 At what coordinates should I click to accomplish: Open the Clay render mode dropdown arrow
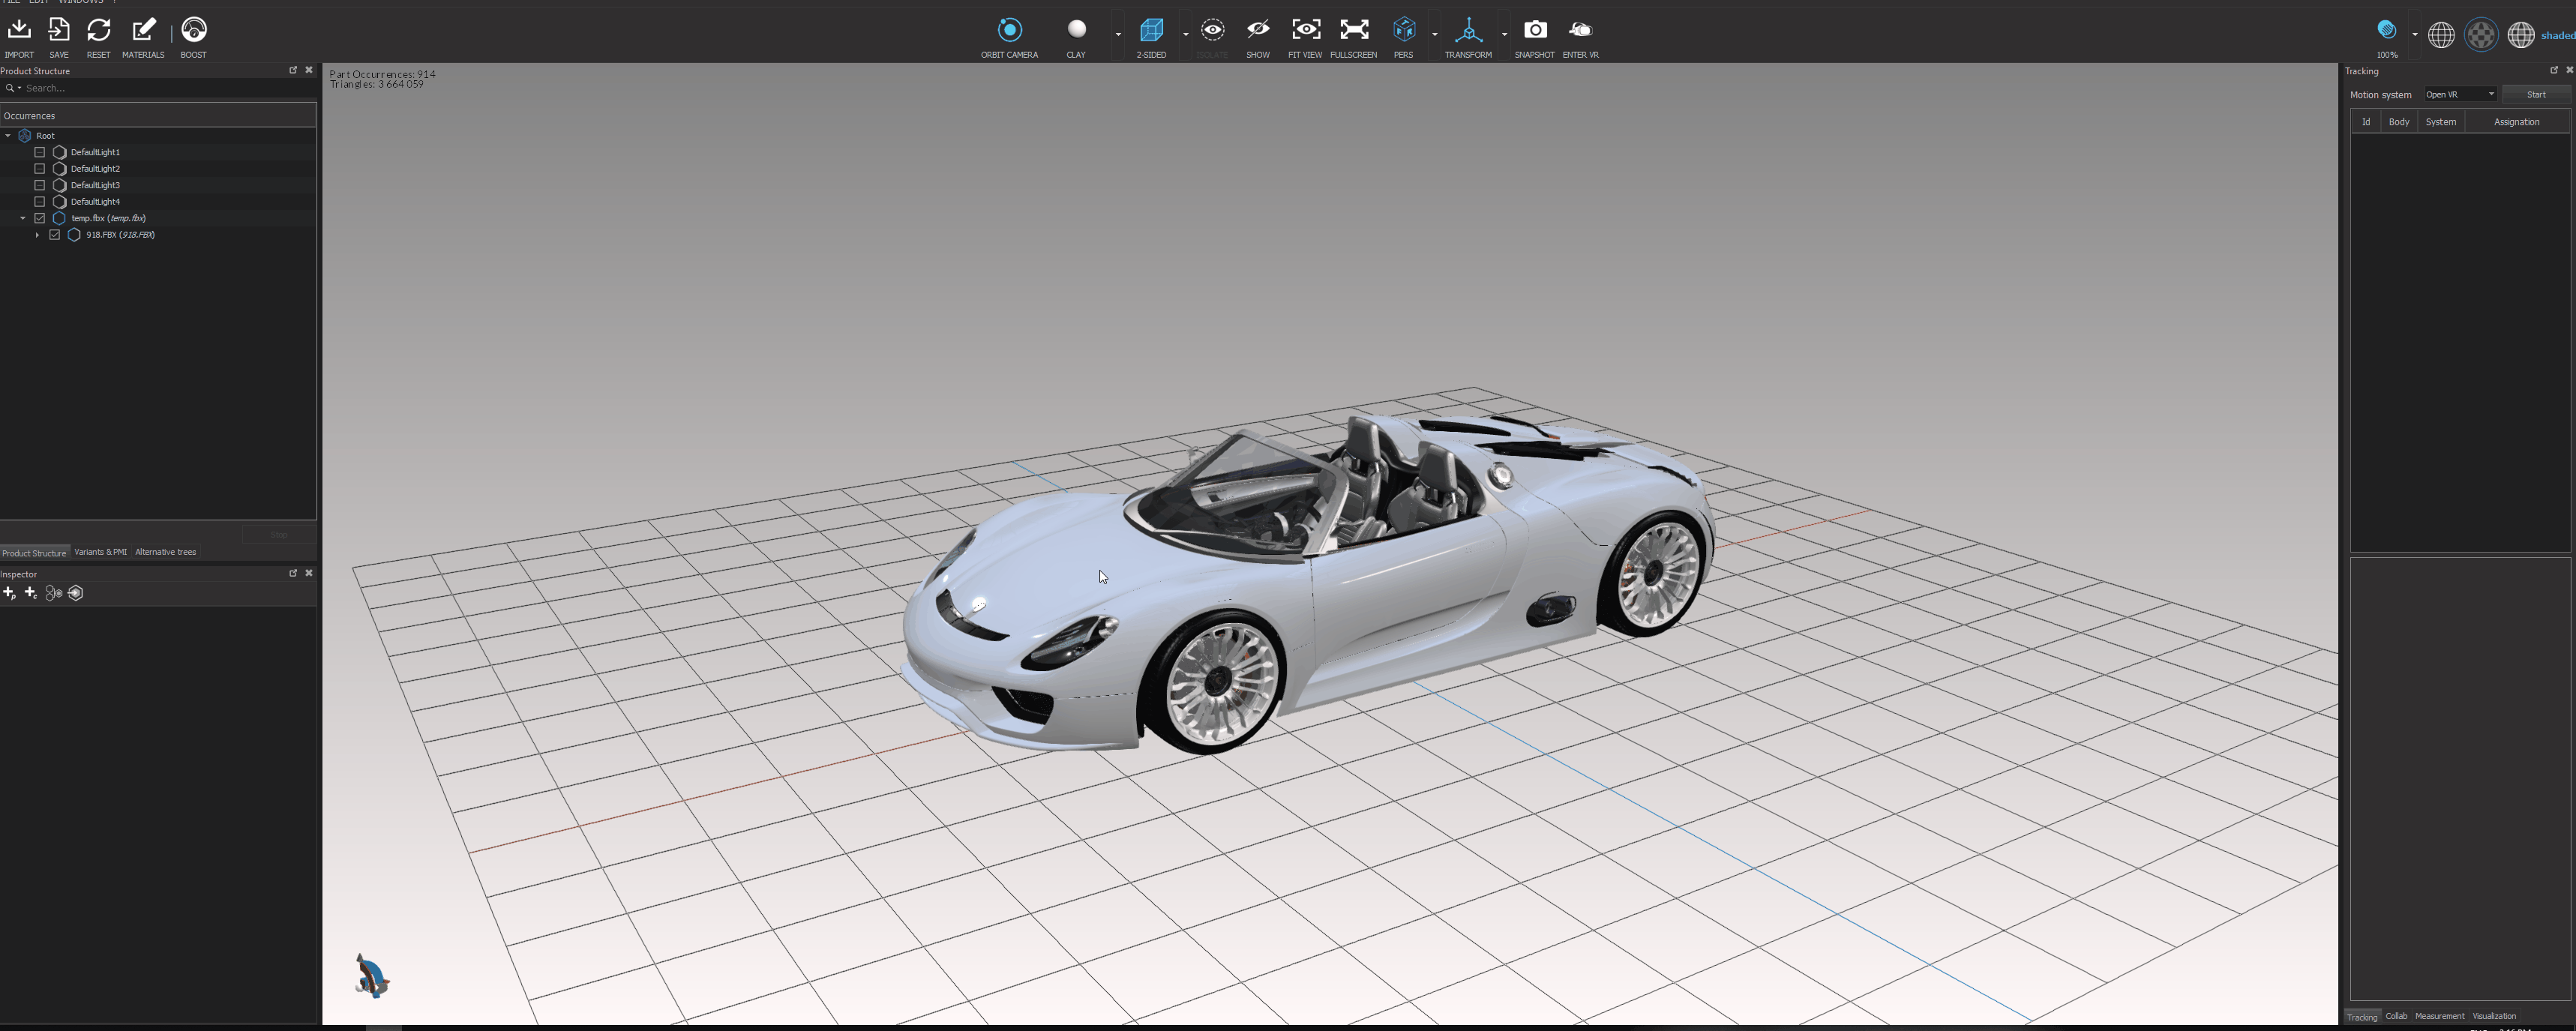point(1118,34)
